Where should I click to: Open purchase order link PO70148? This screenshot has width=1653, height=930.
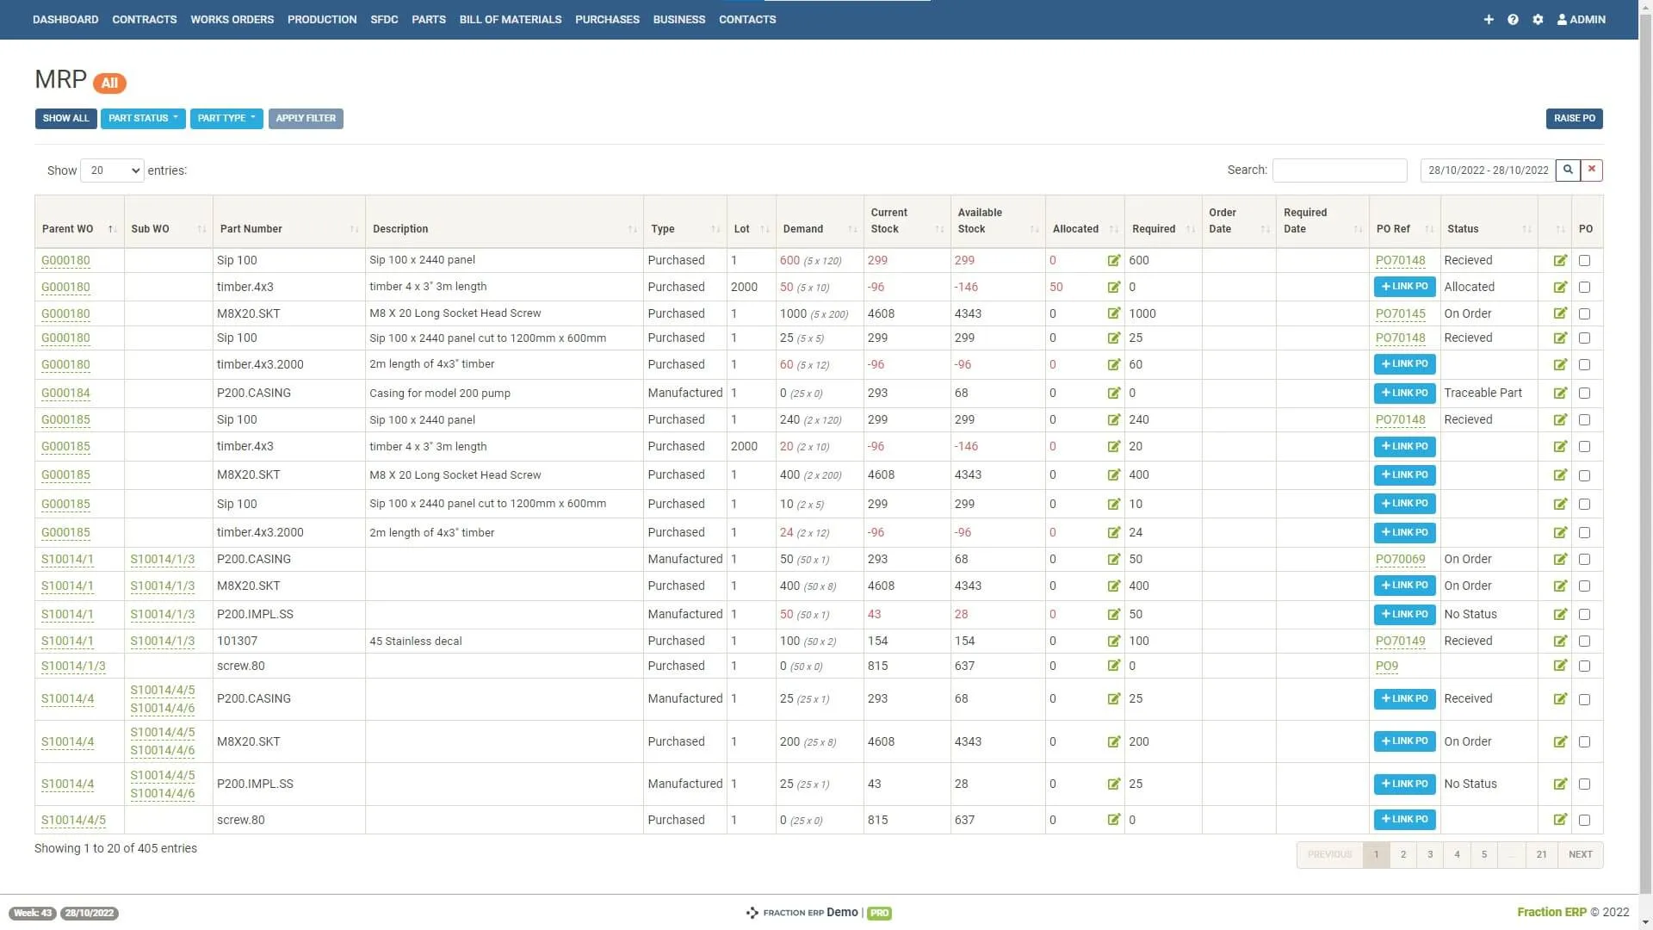coord(1401,260)
